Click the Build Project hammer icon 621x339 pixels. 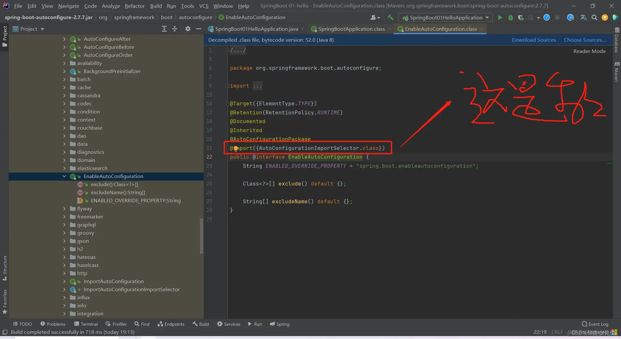click(x=390, y=17)
